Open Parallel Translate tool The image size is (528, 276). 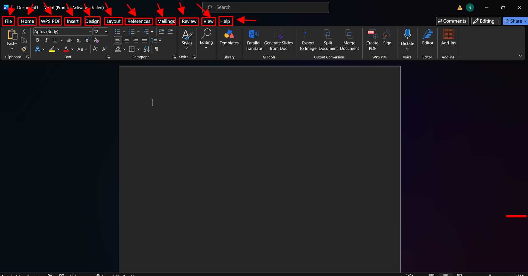(x=254, y=40)
